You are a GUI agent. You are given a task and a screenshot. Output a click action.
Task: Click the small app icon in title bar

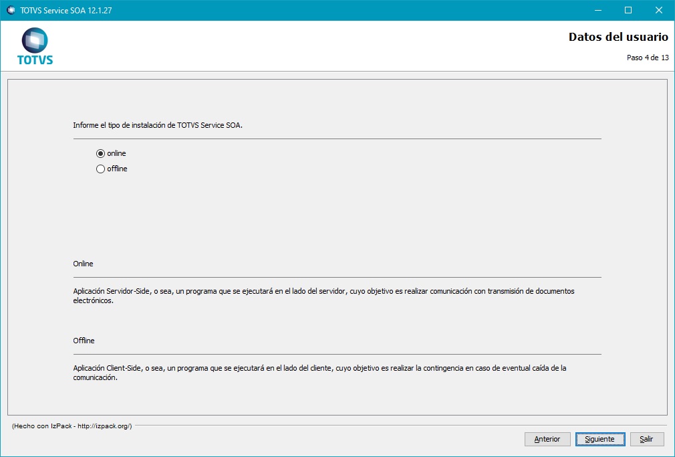pos(11,10)
